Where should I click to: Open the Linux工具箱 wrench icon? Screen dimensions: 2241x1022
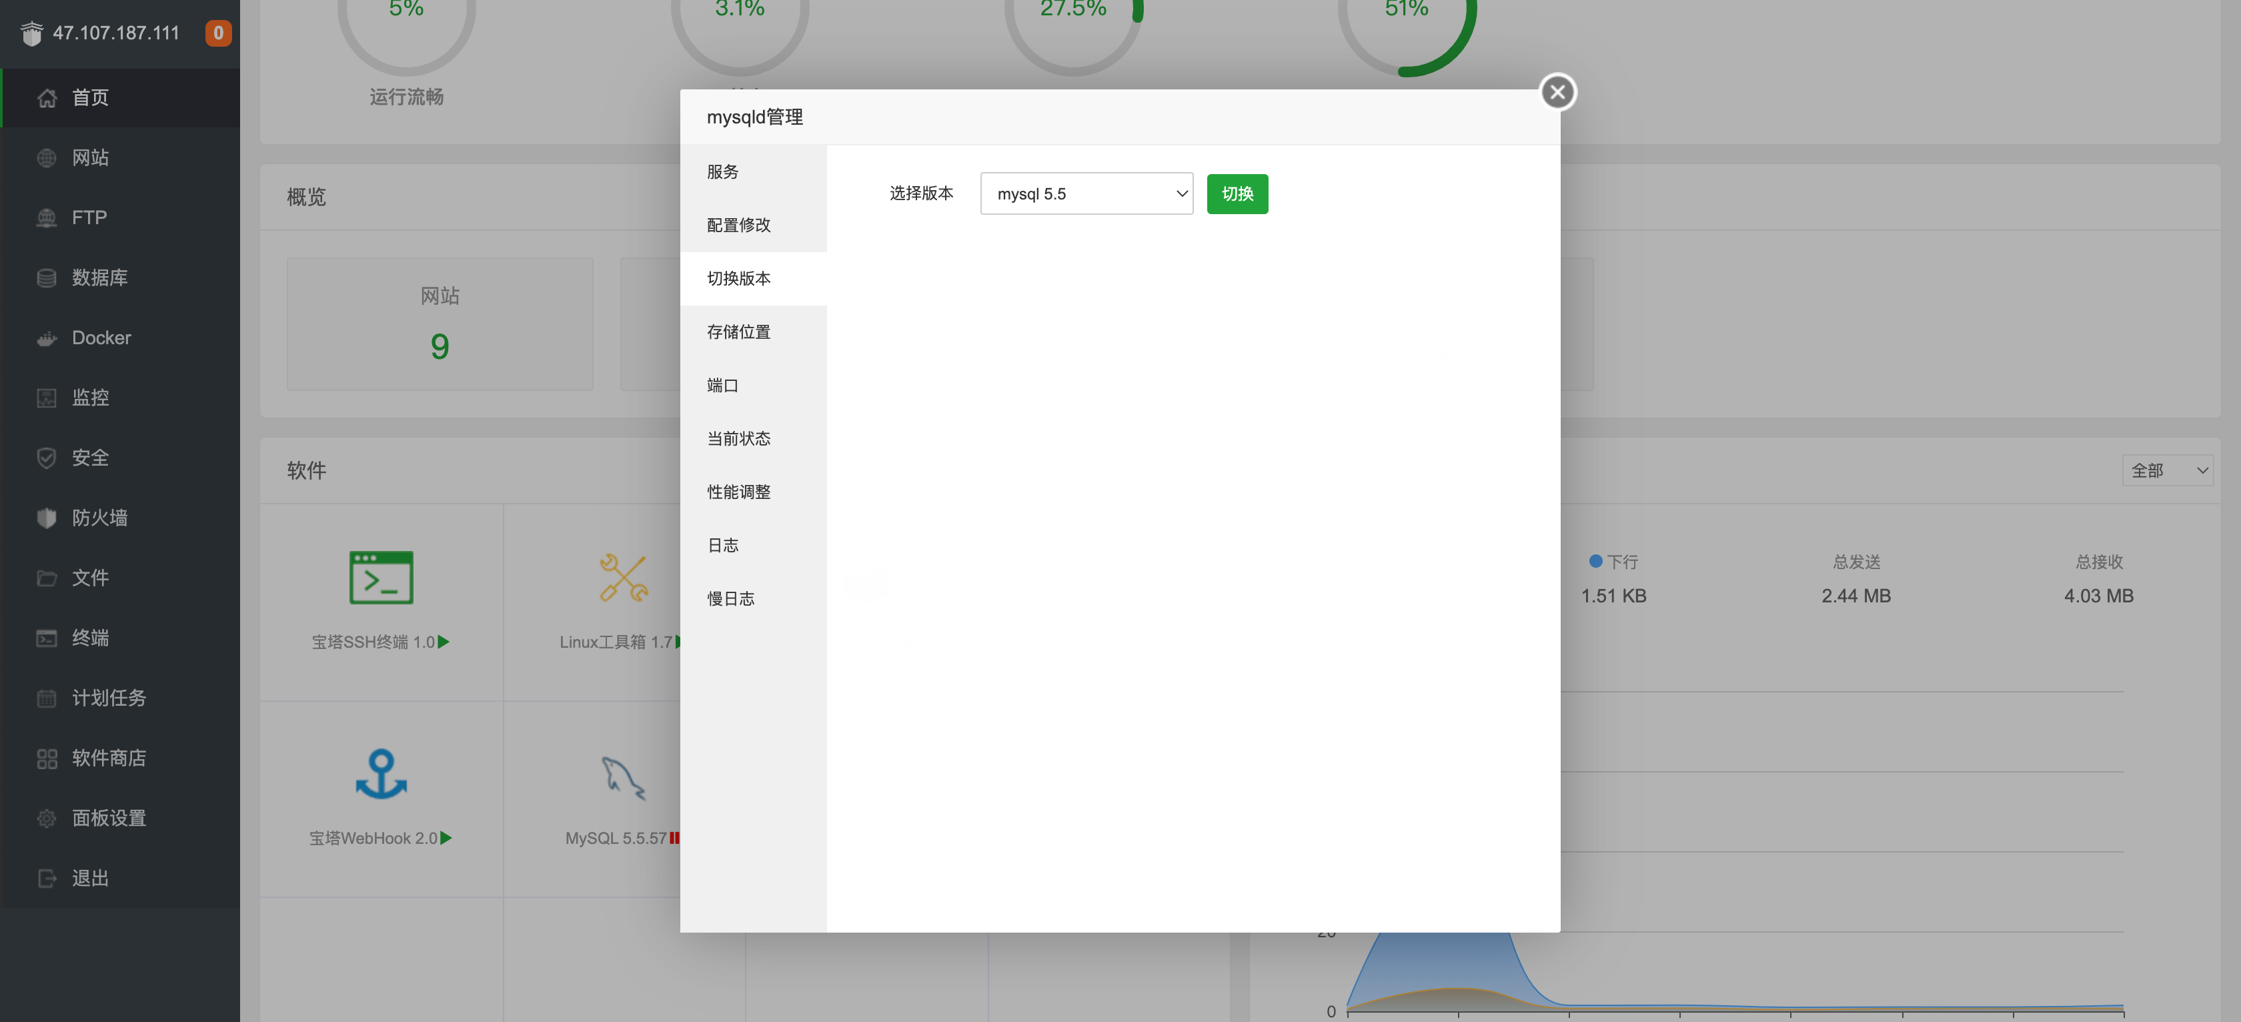624,576
